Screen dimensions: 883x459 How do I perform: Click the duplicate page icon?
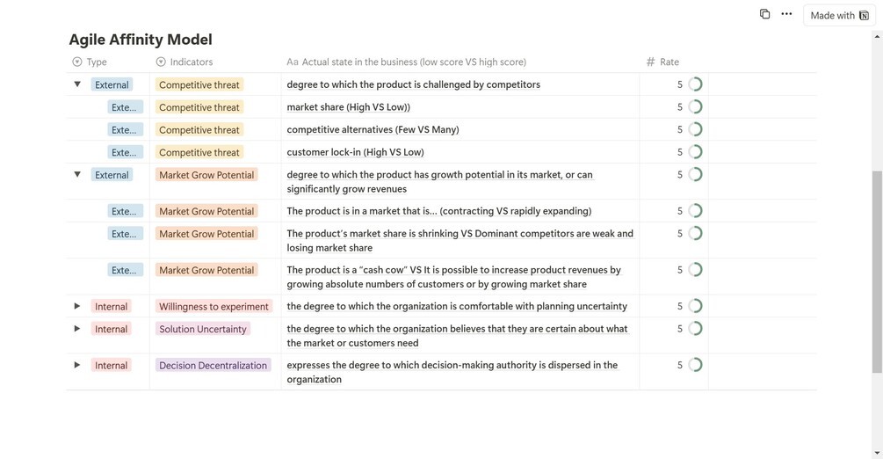764,14
